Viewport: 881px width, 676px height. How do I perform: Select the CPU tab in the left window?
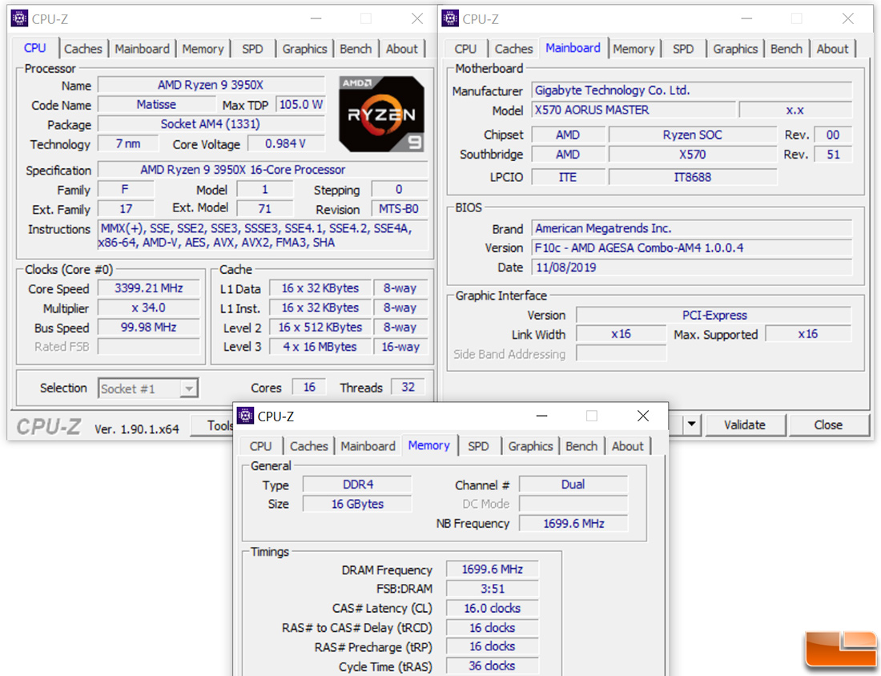click(x=34, y=48)
